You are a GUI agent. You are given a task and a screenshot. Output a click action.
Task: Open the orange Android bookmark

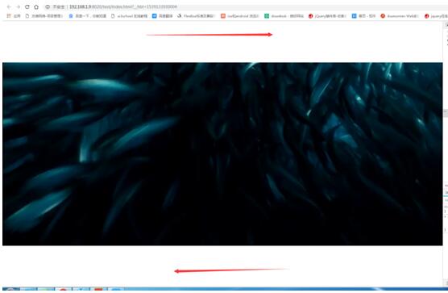coord(240,16)
